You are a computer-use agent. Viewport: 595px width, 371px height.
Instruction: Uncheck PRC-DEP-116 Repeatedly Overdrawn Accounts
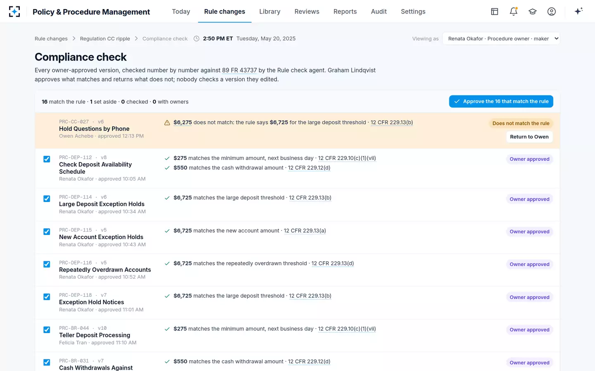[x=47, y=264]
